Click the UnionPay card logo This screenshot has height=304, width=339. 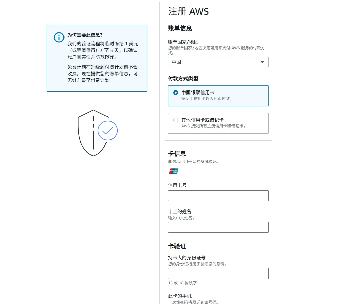173,171
